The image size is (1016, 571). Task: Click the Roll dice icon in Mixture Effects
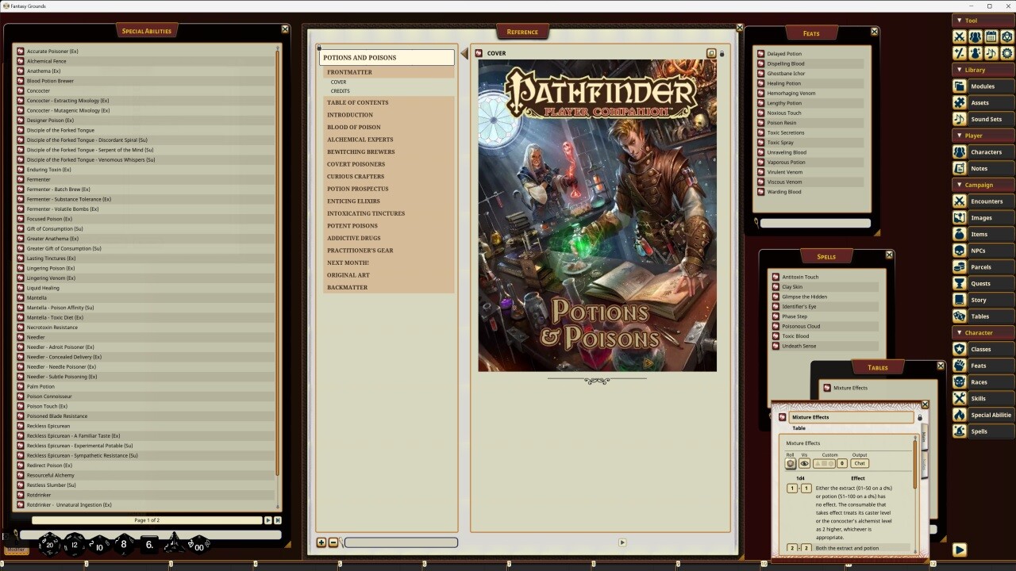coord(791,464)
